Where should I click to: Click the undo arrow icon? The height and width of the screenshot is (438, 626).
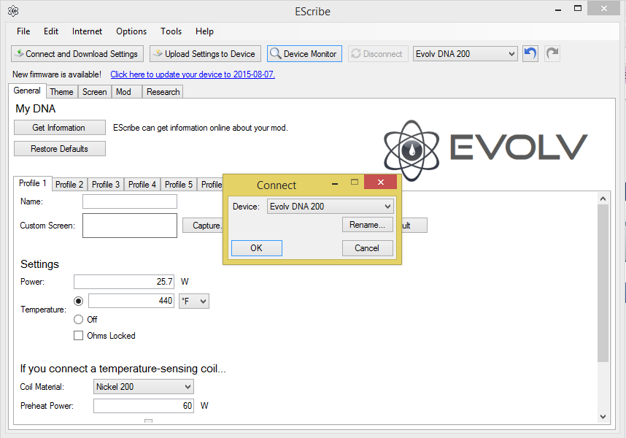pyautogui.click(x=530, y=54)
